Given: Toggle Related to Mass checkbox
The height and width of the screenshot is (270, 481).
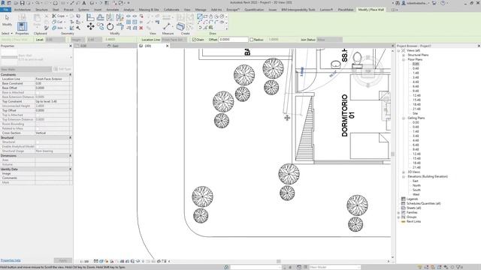Looking at the screenshot, I should (38, 128).
